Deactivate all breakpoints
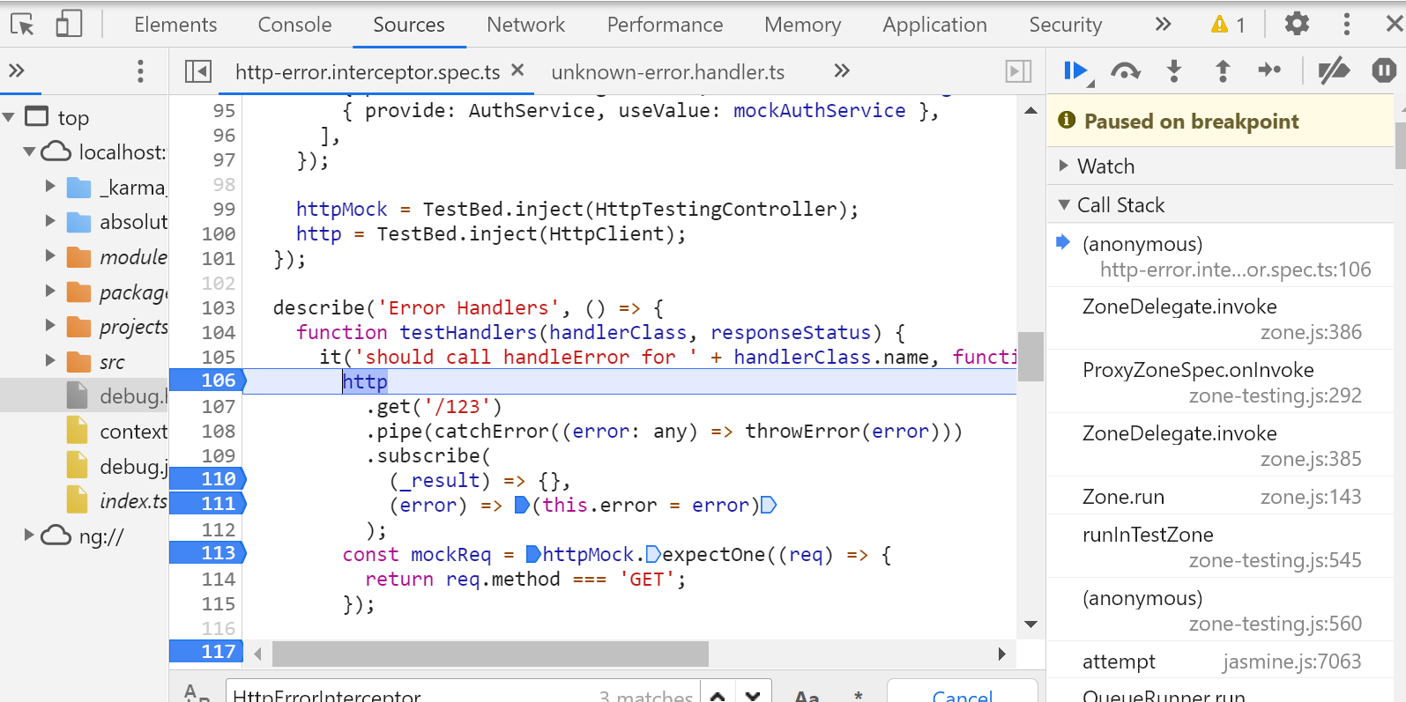Screen dimensions: 1406x702 [x=1334, y=70]
